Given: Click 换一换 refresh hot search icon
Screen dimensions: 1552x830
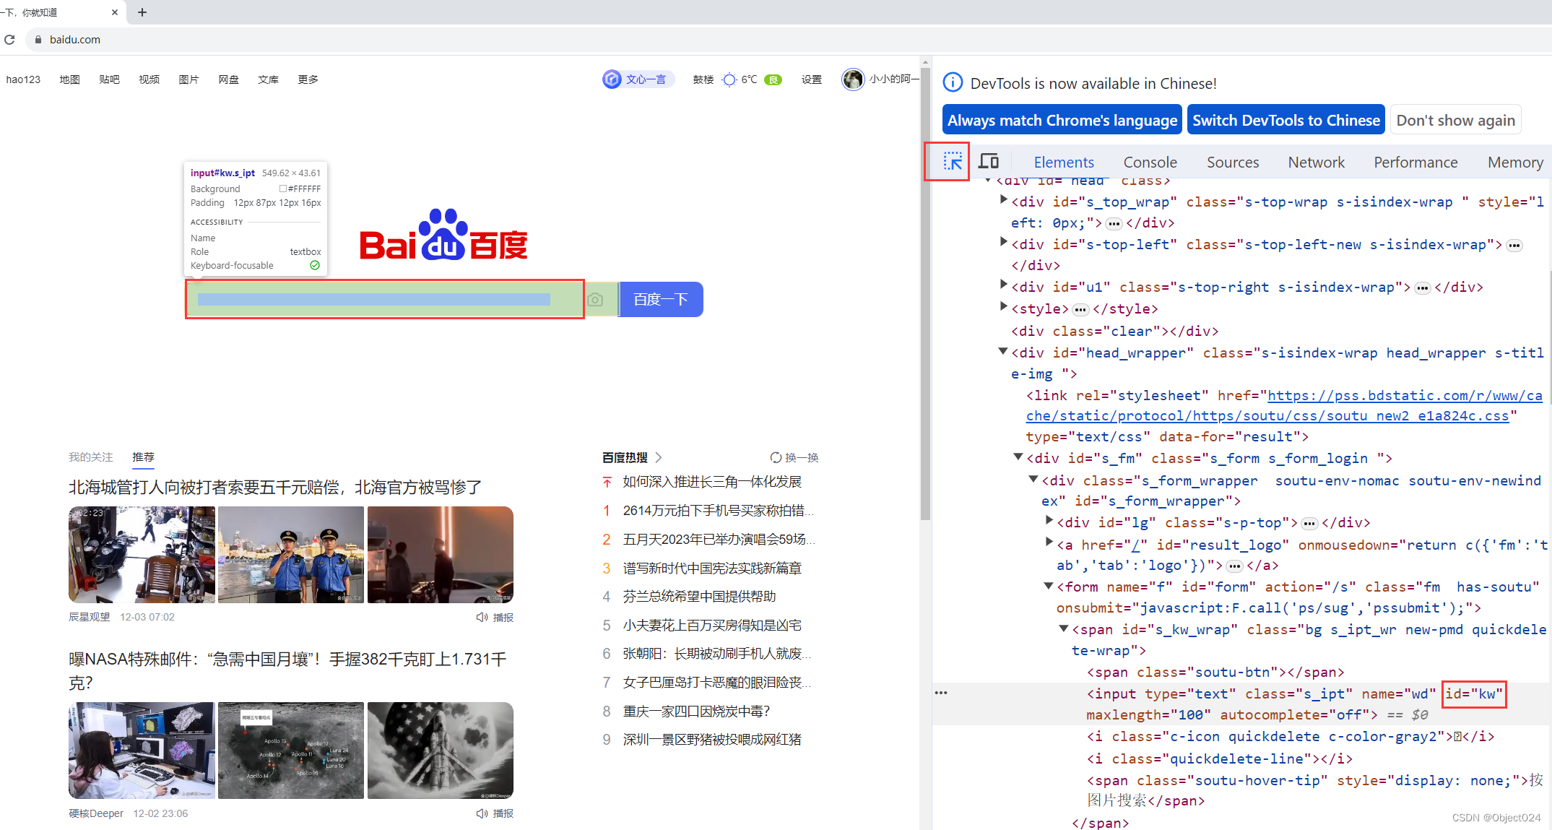Looking at the screenshot, I should (x=775, y=457).
